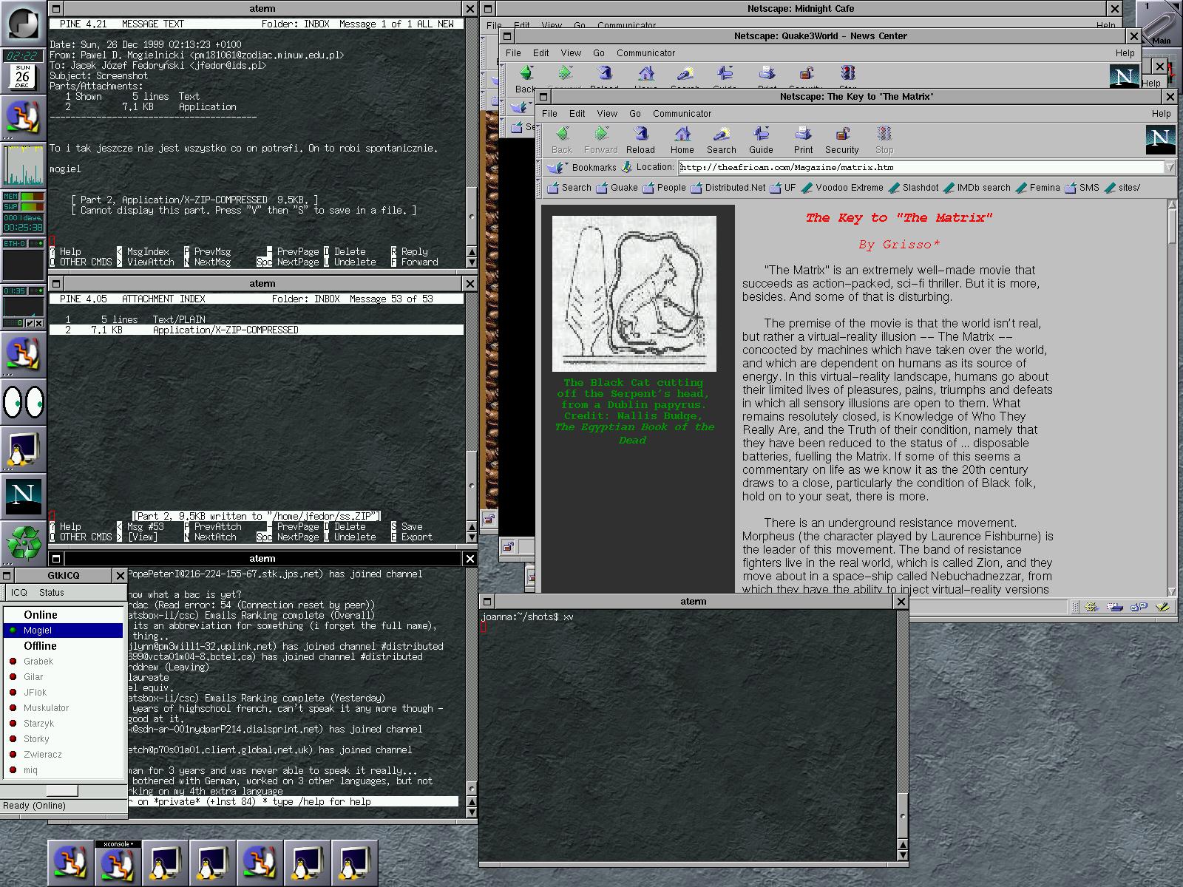Image resolution: width=1183 pixels, height=887 pixels.
Task: Open the Voodoo Extreme bookmark link
Action: (841, 188)
